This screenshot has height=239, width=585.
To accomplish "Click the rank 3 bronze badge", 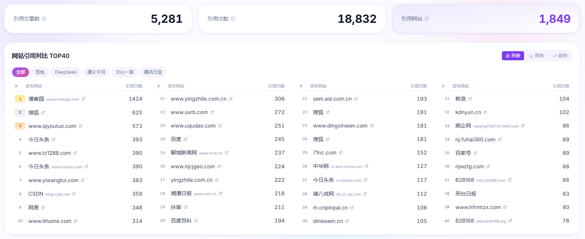I will 20,126.
